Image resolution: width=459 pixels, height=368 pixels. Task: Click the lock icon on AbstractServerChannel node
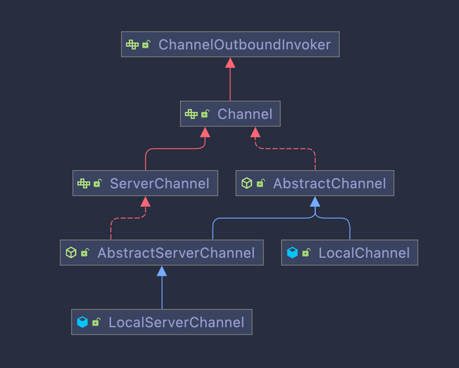point(85,253)
